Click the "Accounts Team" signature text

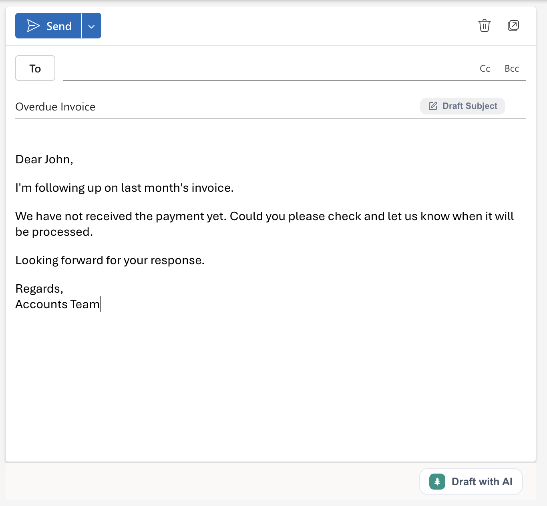(57, 304)
